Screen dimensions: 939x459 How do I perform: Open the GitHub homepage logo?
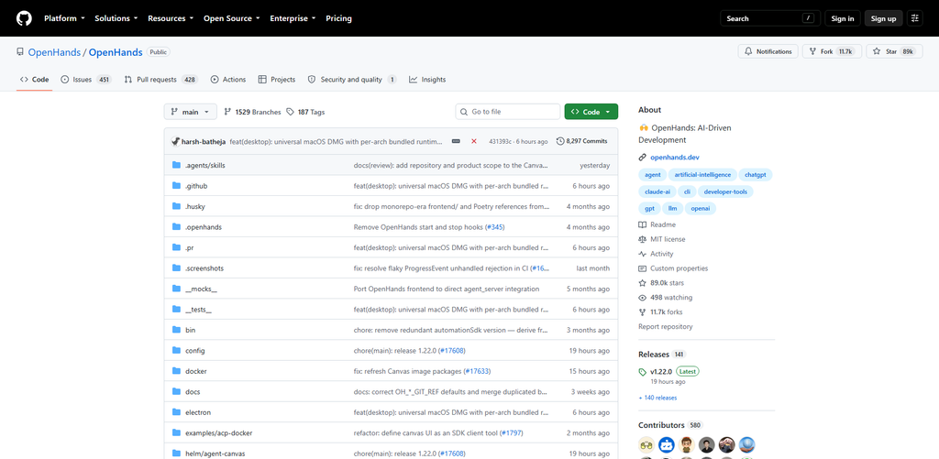(x=24, y=18)
